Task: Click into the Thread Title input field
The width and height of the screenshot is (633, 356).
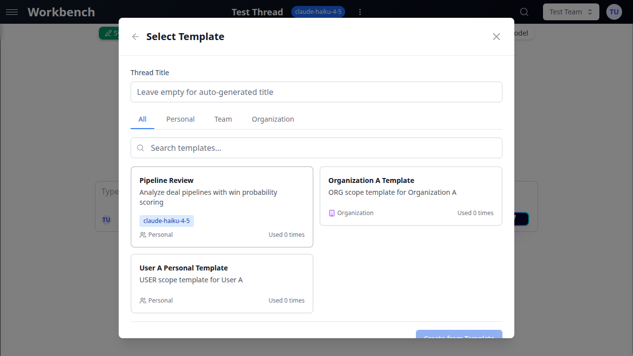Action: click(x=316, y=92)
